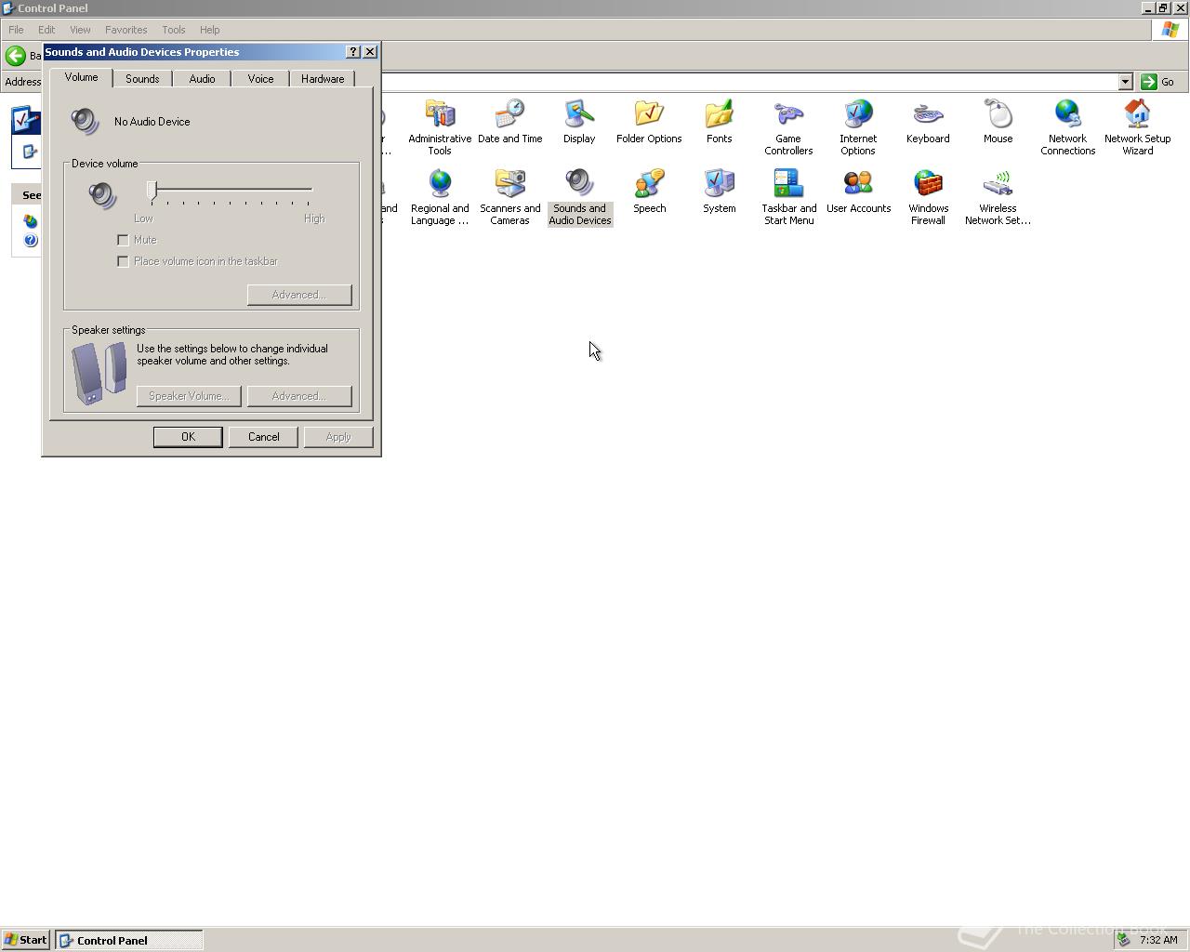This screenshot has width=1190, height=952.
Task: Click the Back arrow in Control Panel
Action: pyautogui.click(x=15, y=56)
